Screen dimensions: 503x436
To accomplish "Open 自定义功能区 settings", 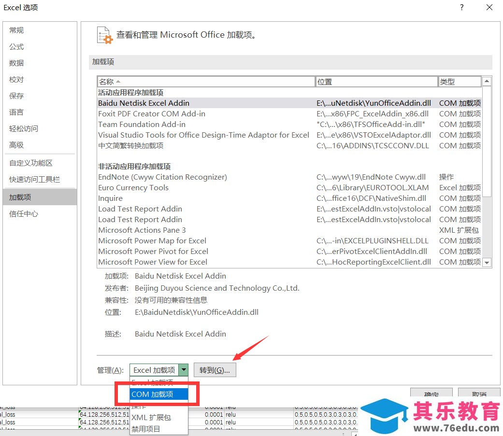I will (x=40, y=163).
